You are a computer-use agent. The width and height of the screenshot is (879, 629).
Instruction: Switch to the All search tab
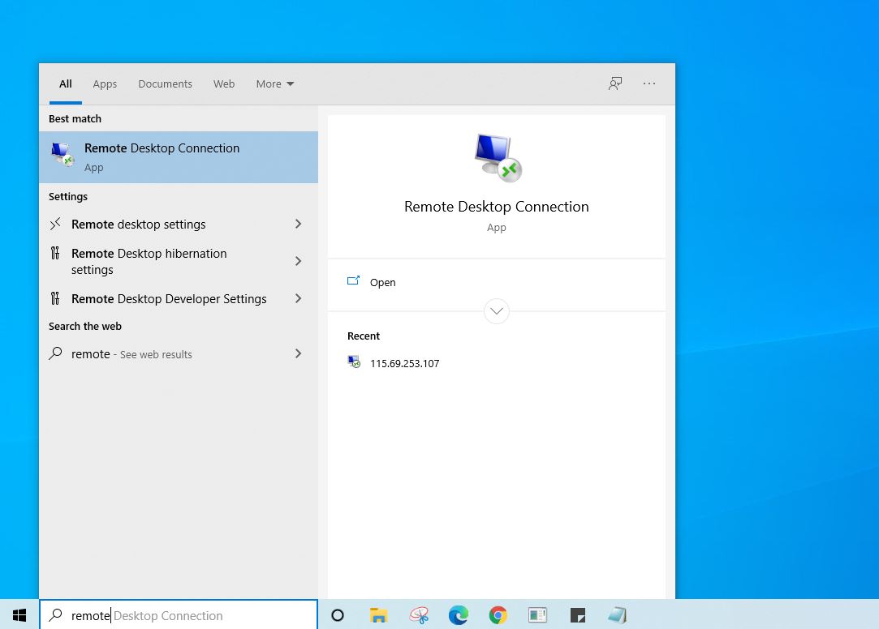click(66, 84)
